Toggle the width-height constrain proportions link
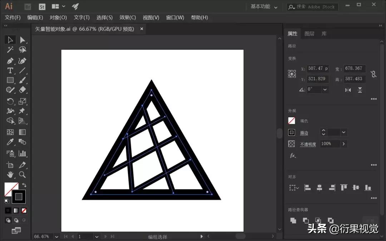The width and height of the screenshot is (386, 241). [x=374, y=74]
